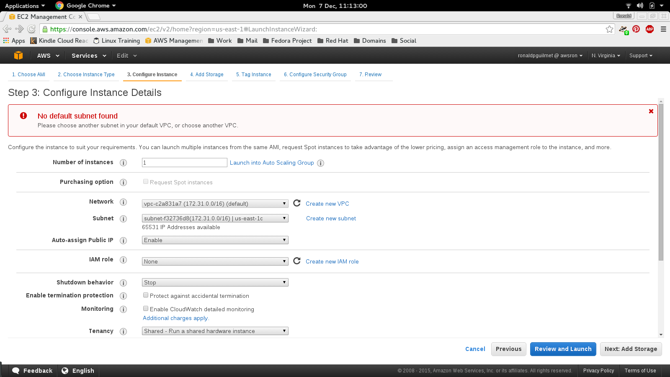670x377 pixels.
Task: Toggle Request Spot instances checkbox
Action: pos(146,181)
